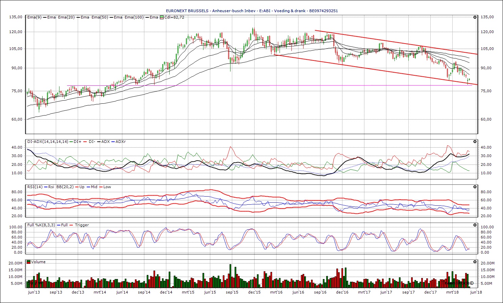Close the RSI(14) indicator panel
Screen dimensions: 503x303
coord(475,187)
